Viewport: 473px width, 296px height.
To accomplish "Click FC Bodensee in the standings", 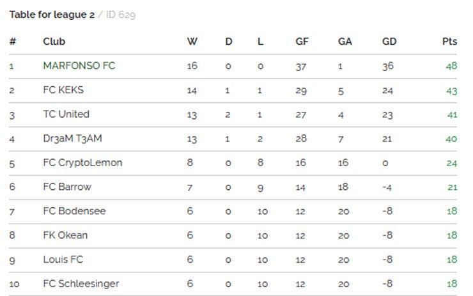I will tap(74, 211).
